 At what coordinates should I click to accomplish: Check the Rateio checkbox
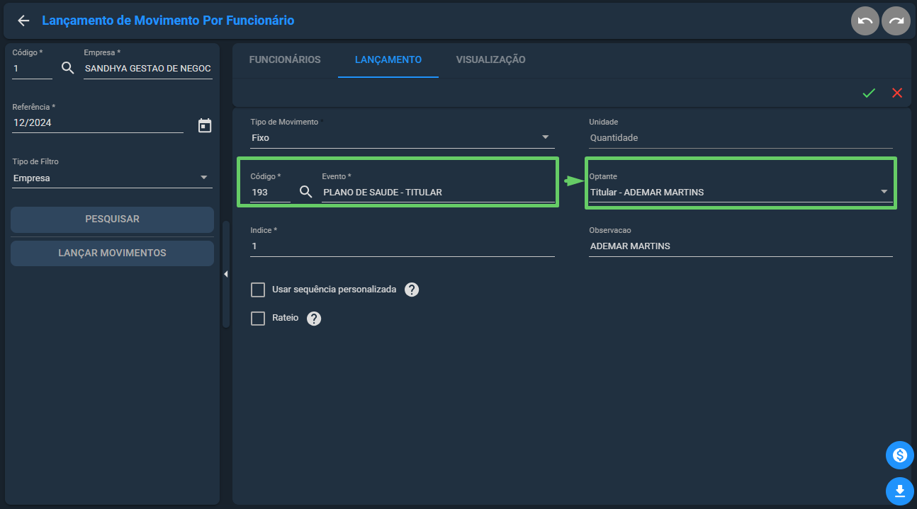point(258,319)
